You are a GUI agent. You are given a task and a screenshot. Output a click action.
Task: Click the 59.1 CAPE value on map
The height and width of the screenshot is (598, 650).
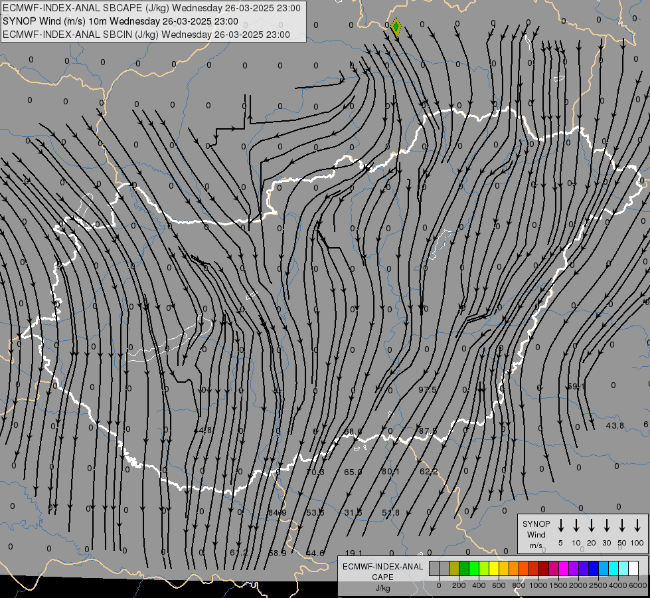tap(576, 386)
